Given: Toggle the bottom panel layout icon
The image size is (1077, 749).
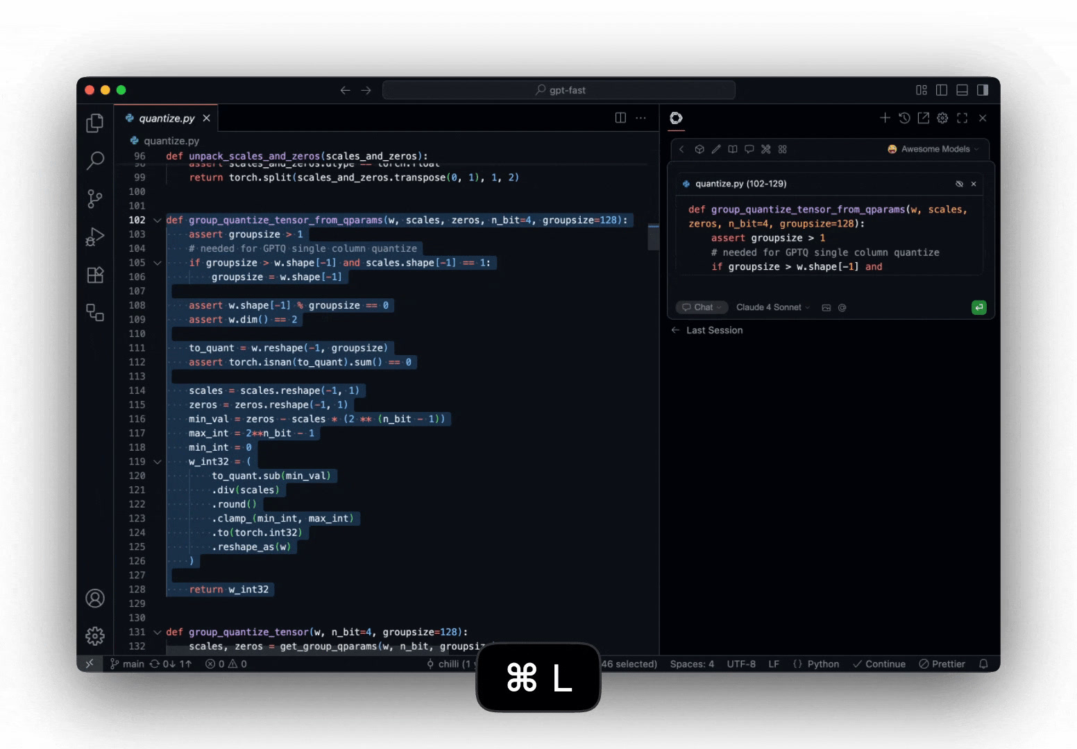Looking at the screenshot, I should 962,90.
